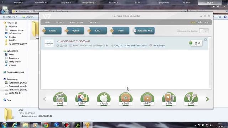Open Видео library in sidebar
The height and width of the screenshot is (128, 228).
coord(10,54)
